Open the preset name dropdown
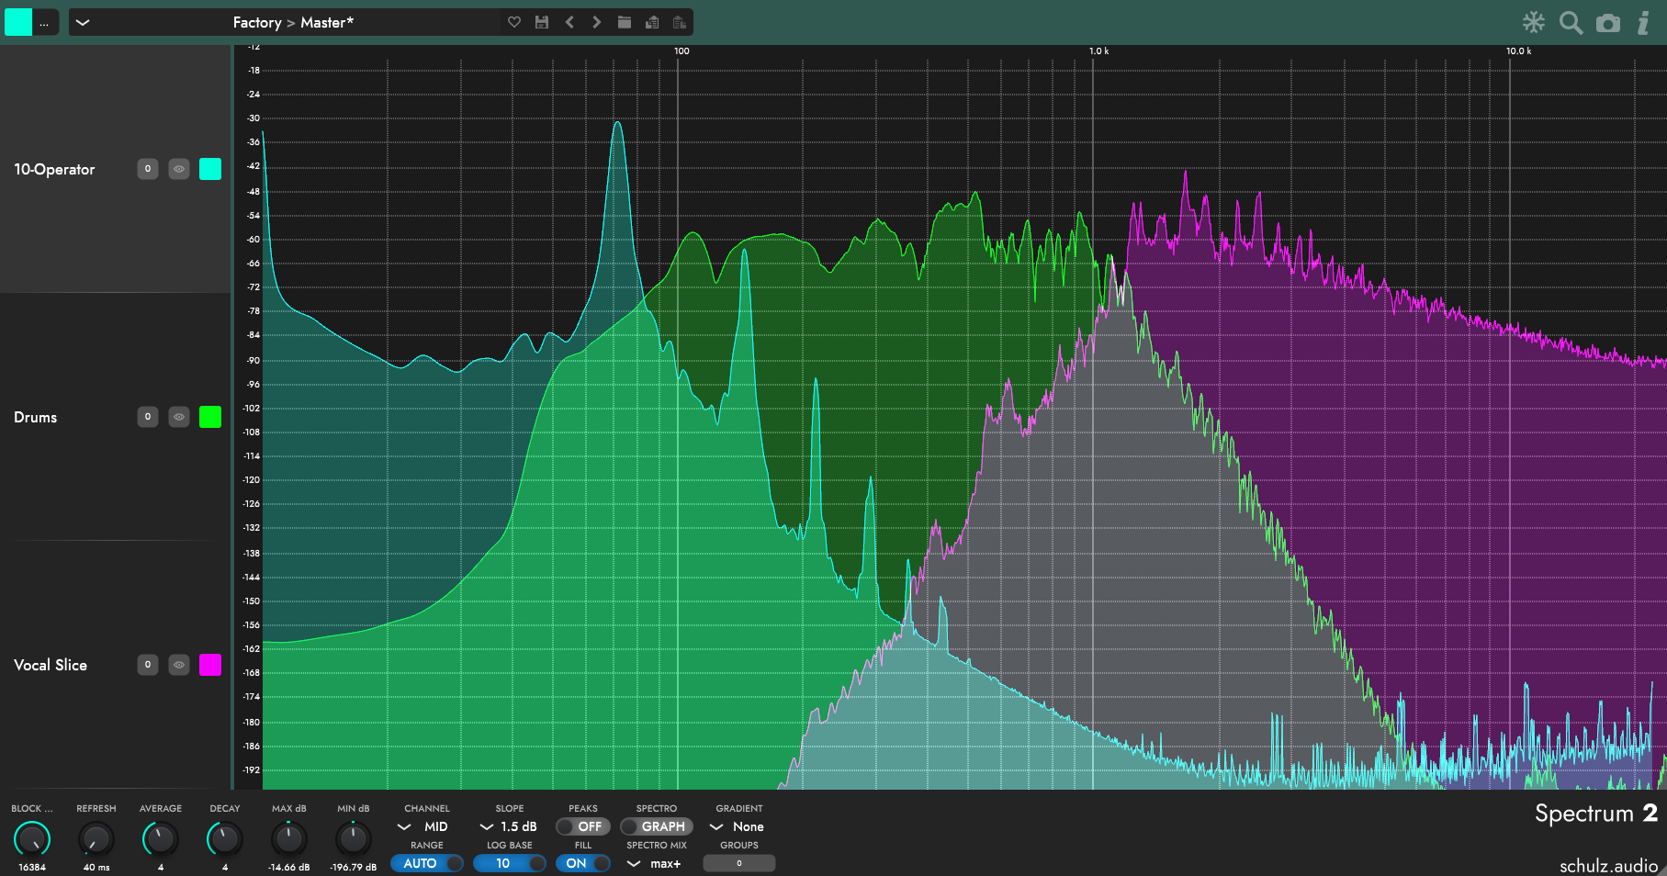The height and width of the screenshot is (876, 1667). click(83, 22)
